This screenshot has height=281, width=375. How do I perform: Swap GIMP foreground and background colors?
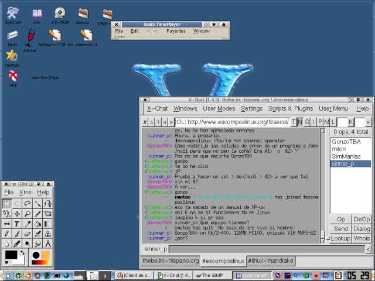point(22,252)
